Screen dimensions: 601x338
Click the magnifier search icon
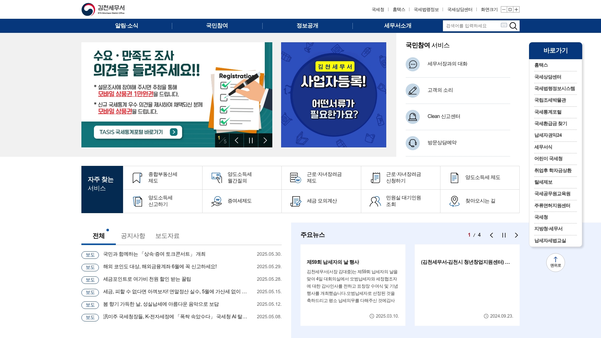pos(513,26)
